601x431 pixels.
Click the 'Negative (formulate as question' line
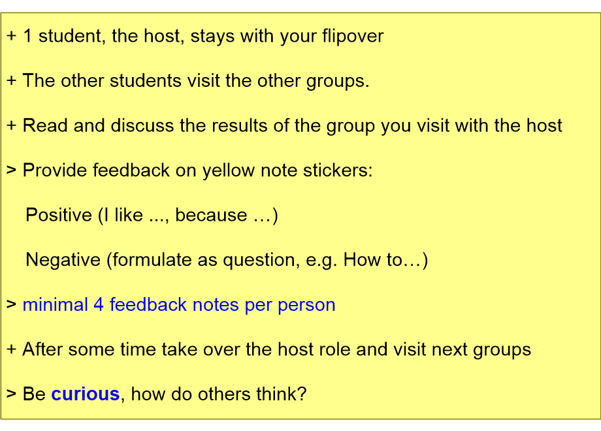coord(227,260)
